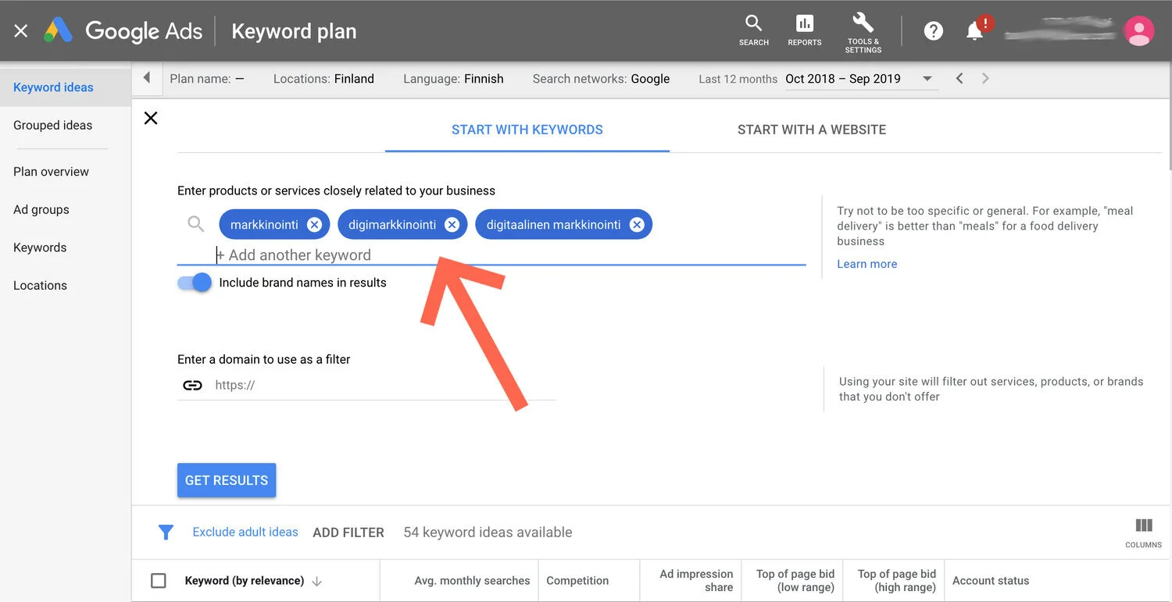Click the Account status column header
Screen dimensions: 1172x602
click(x=991, y=581)
